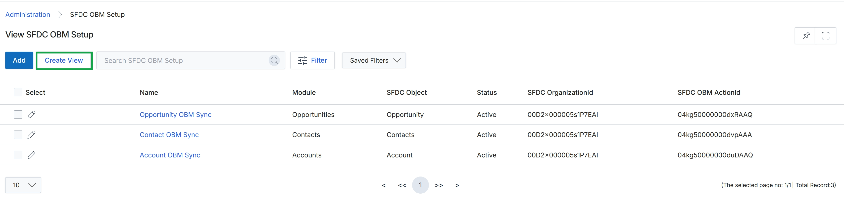Jump to last page with >>
This screenshot has height=214, width=844.
(439, 185)
